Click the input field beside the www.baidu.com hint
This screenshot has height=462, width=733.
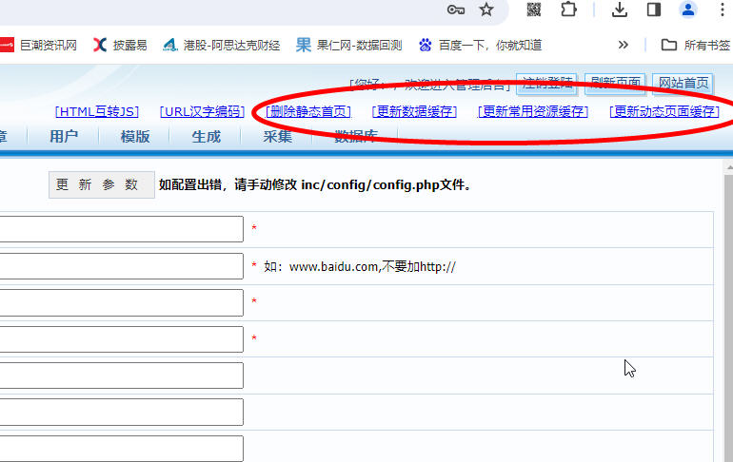point(120,266)
